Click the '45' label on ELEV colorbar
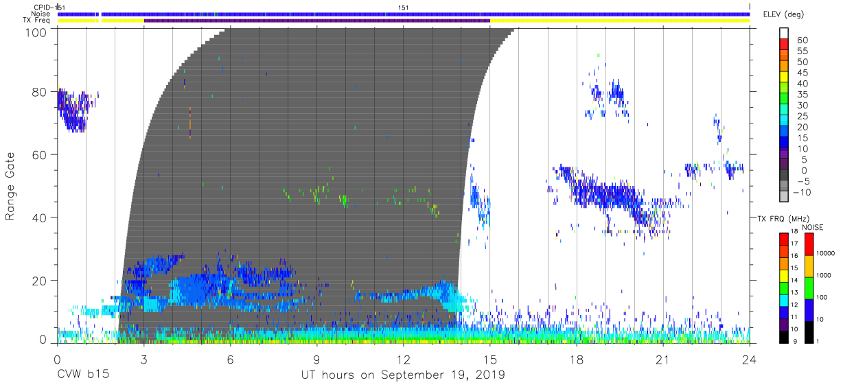The height and width of the screenshot is (389, 843). pyautogui.click(x=802, y=73)
